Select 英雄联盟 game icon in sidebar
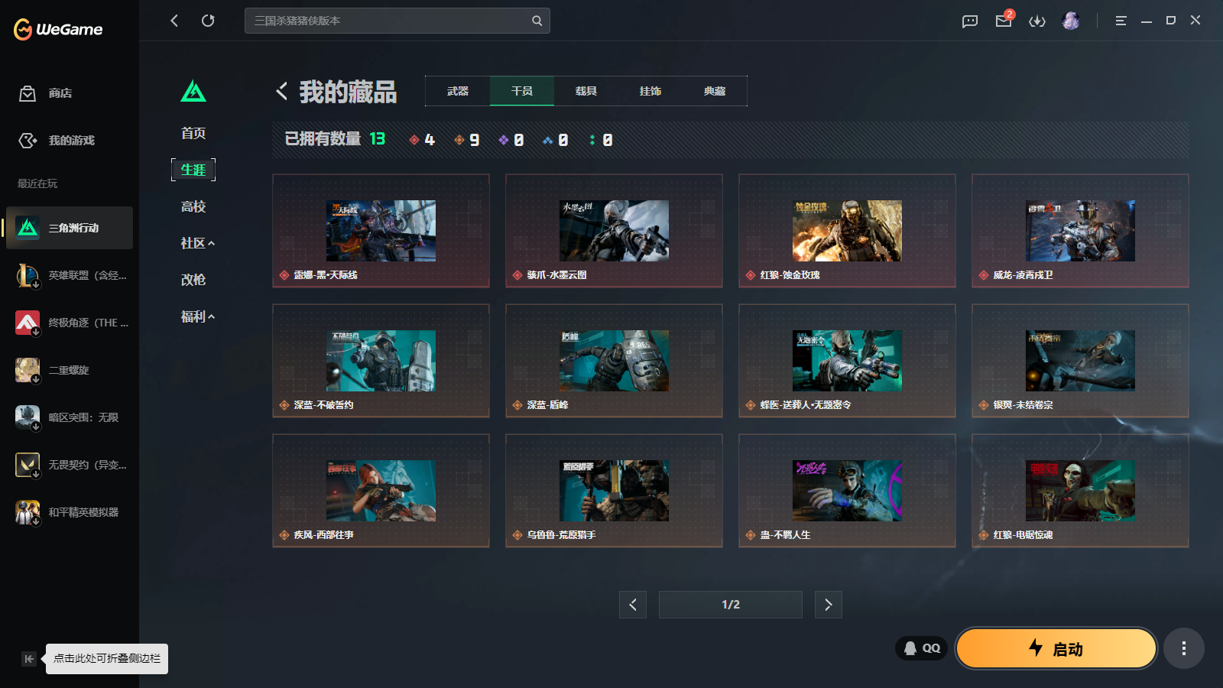 [x=28, y=275]
